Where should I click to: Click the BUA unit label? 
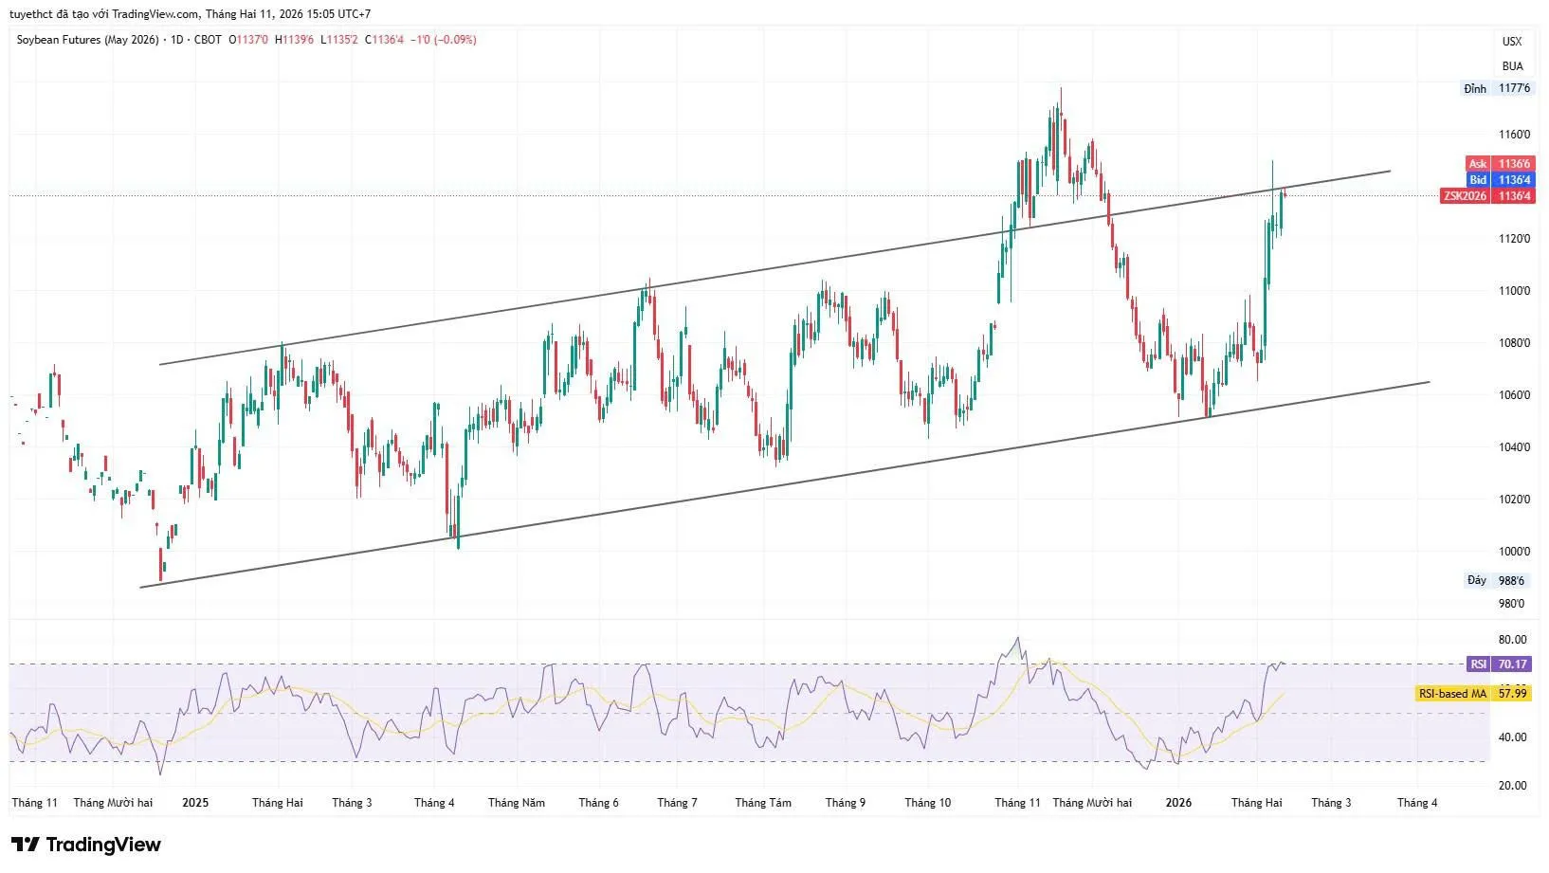click(x=1512, y=66)
